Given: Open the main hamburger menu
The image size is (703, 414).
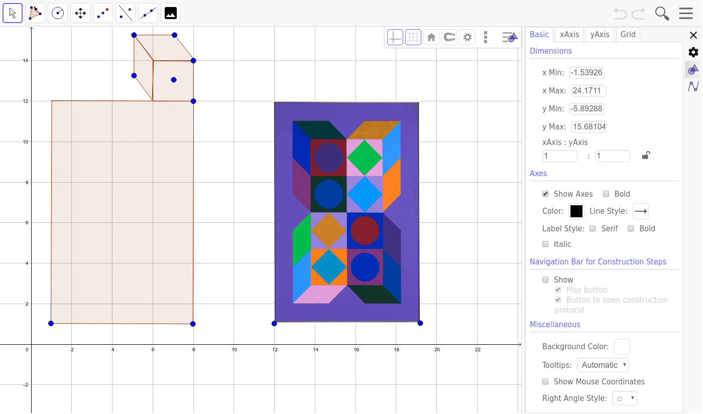Looking at the screenshot, I should [686, 14].
